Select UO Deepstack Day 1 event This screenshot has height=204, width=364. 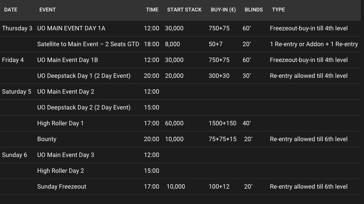(x=84, y=76)
